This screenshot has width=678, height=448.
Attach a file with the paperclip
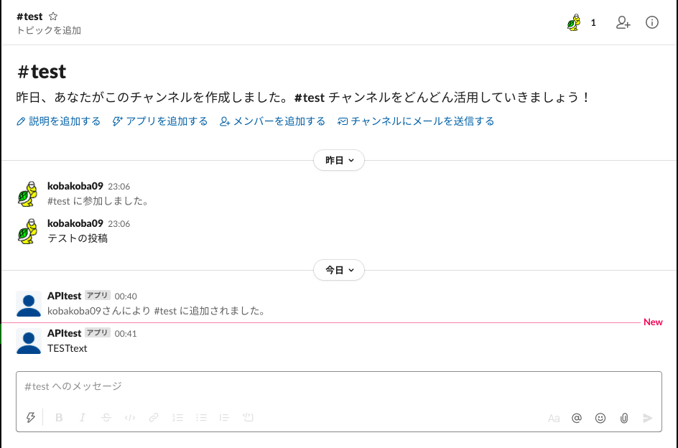coord(624,418)
